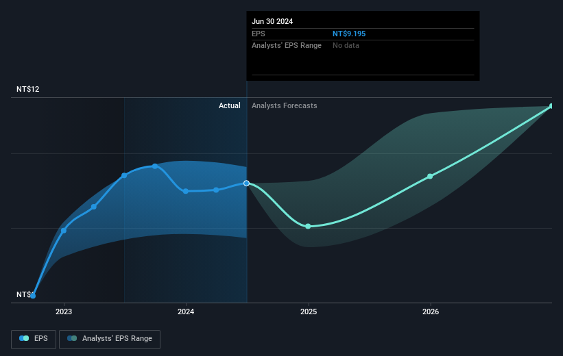563x356 pixels.
Task: Toggle the EPS legend button
Action: pyautogui.click(x=34, y=339)
